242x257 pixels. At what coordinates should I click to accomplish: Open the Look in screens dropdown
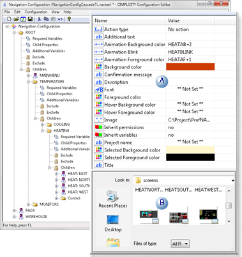(233, 180)
